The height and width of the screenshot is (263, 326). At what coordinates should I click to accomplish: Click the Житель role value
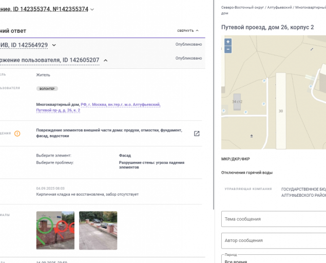(x=43, y=75)
